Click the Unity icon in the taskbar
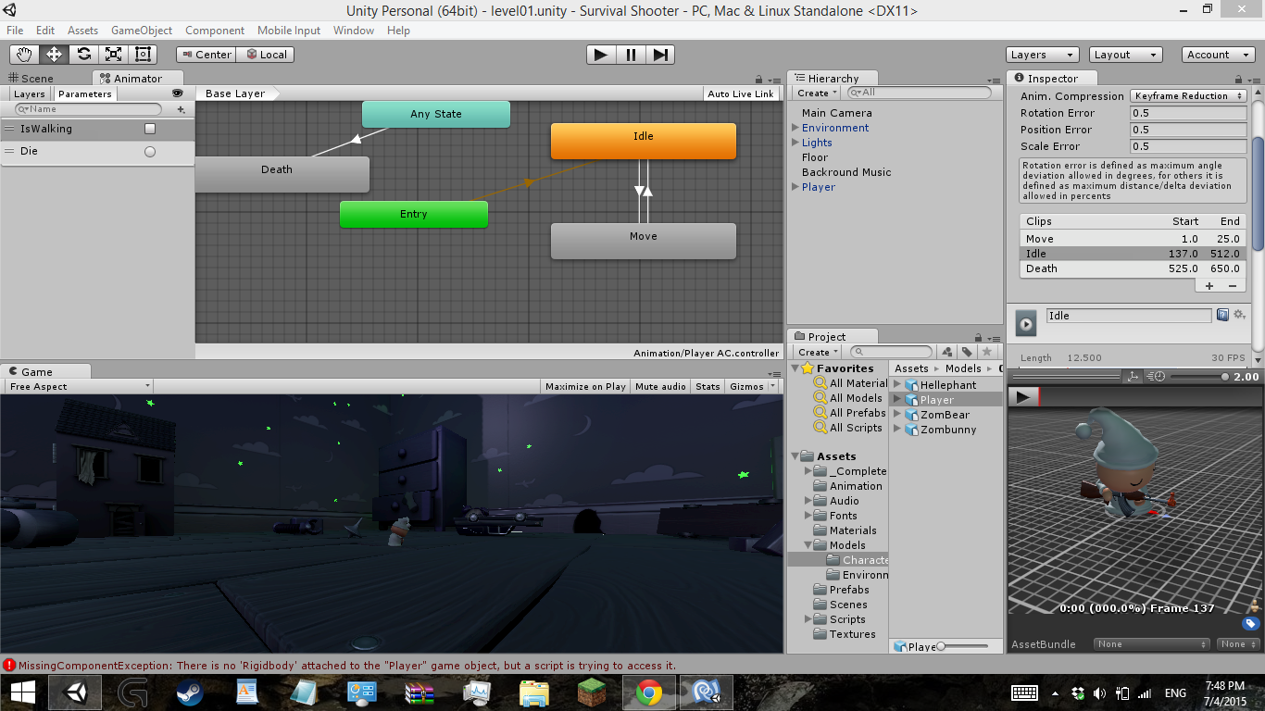The width and height of the screenshot is (1265, 711). pos(76,692)
